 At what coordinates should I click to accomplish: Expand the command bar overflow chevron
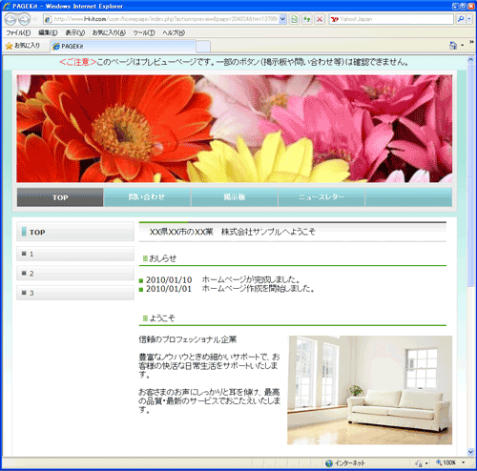coord(471,42)
